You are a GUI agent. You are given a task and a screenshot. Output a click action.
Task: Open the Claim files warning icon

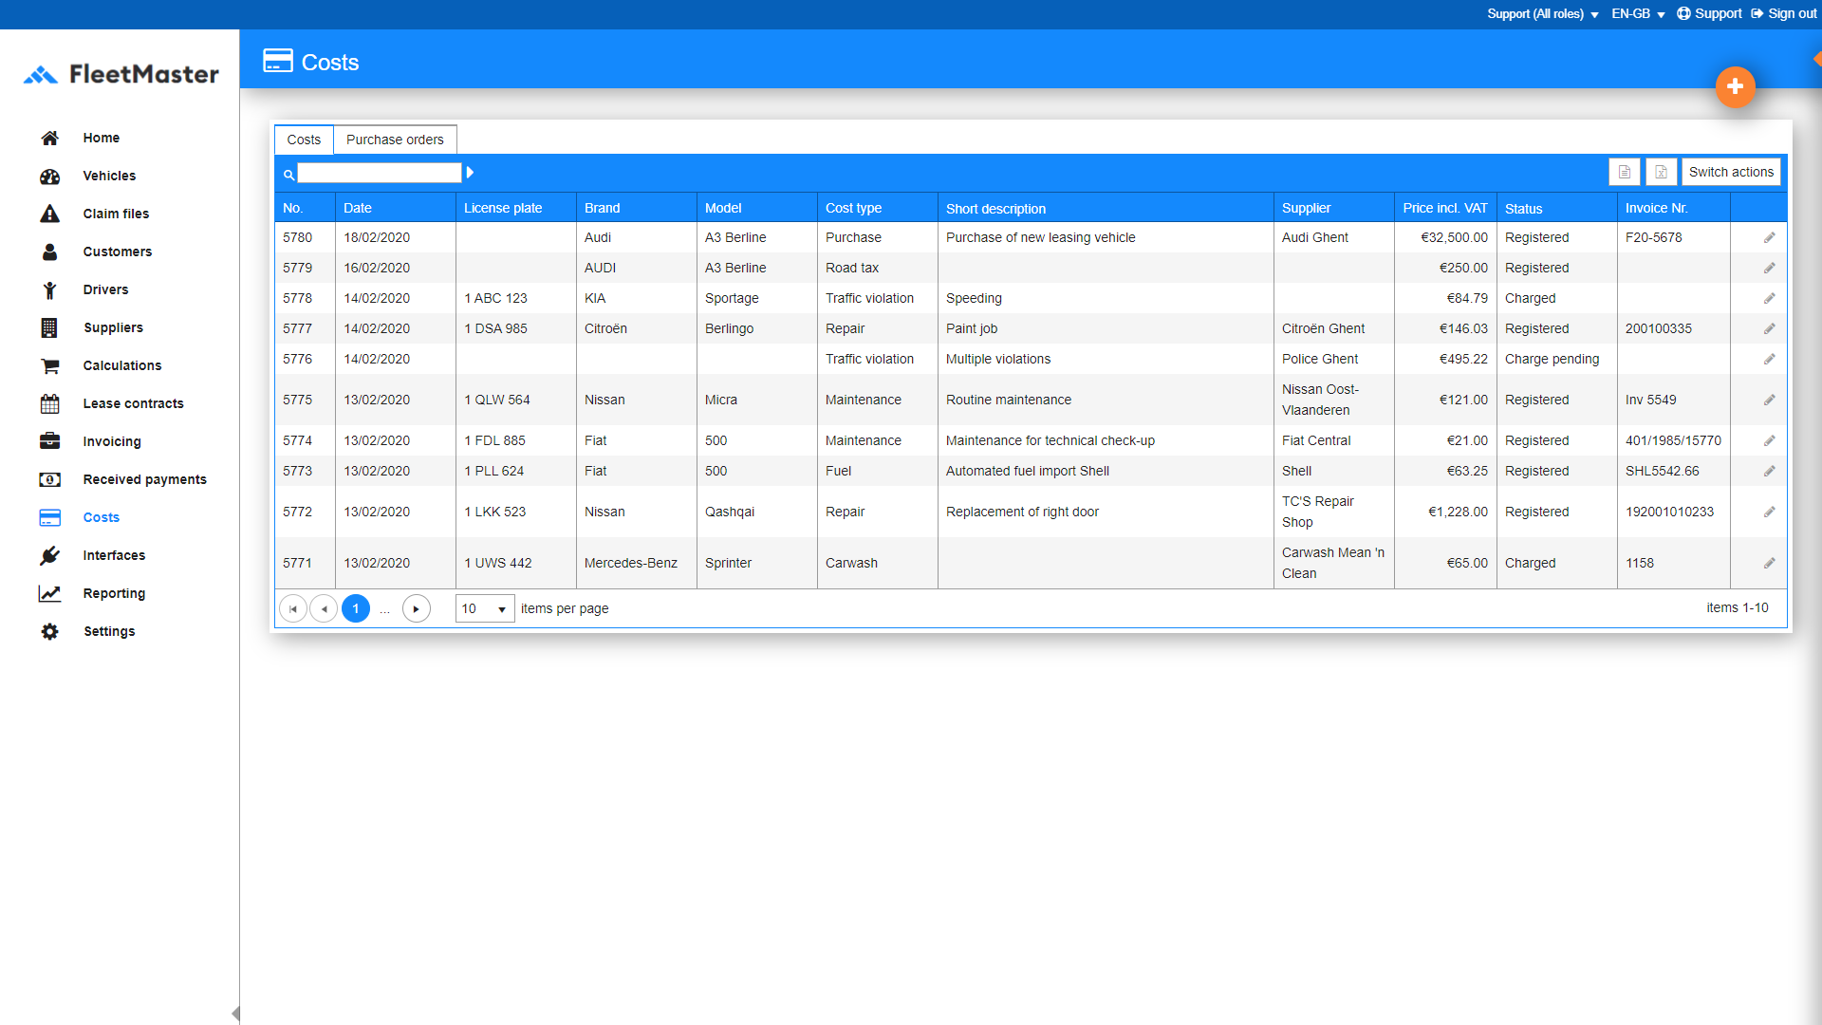click(49, 214)
